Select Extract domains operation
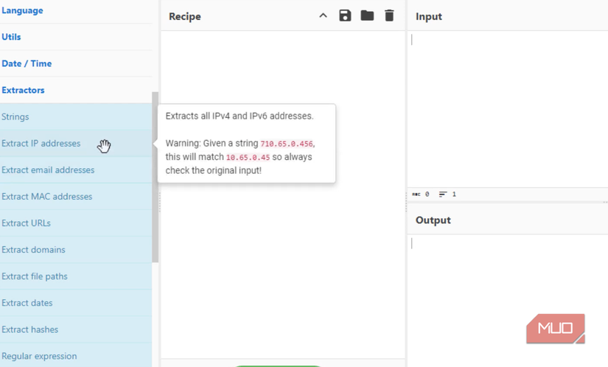 [76, 250]
